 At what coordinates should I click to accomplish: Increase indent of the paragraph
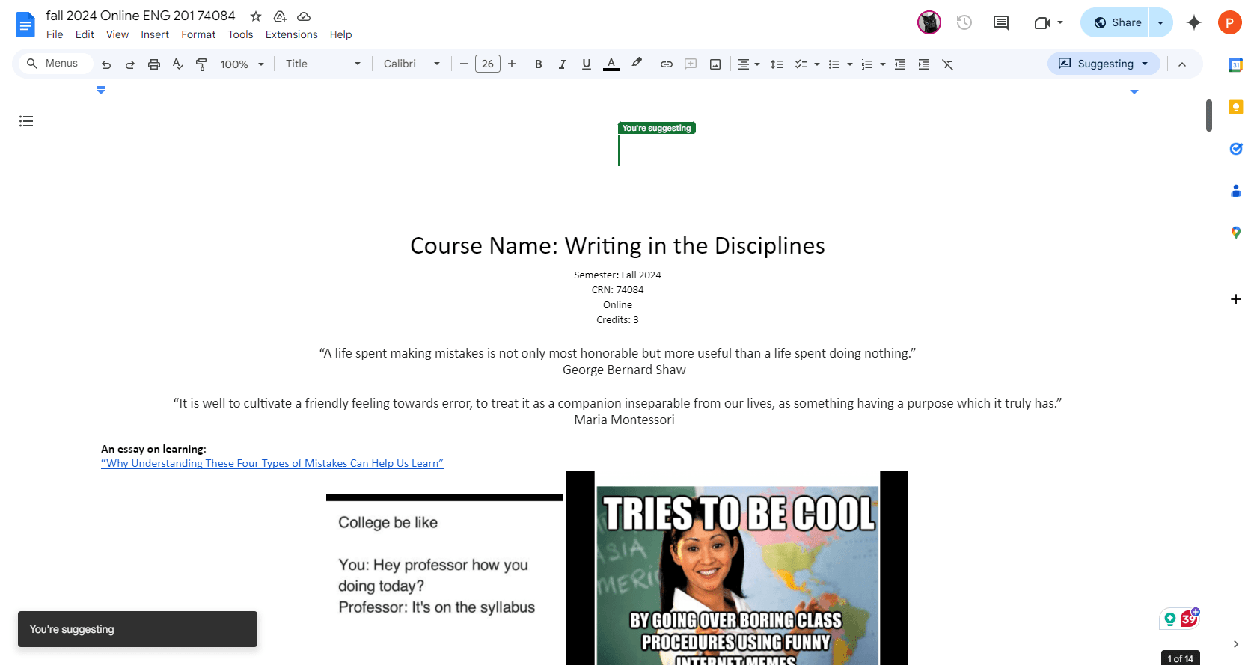pos(924,64)
